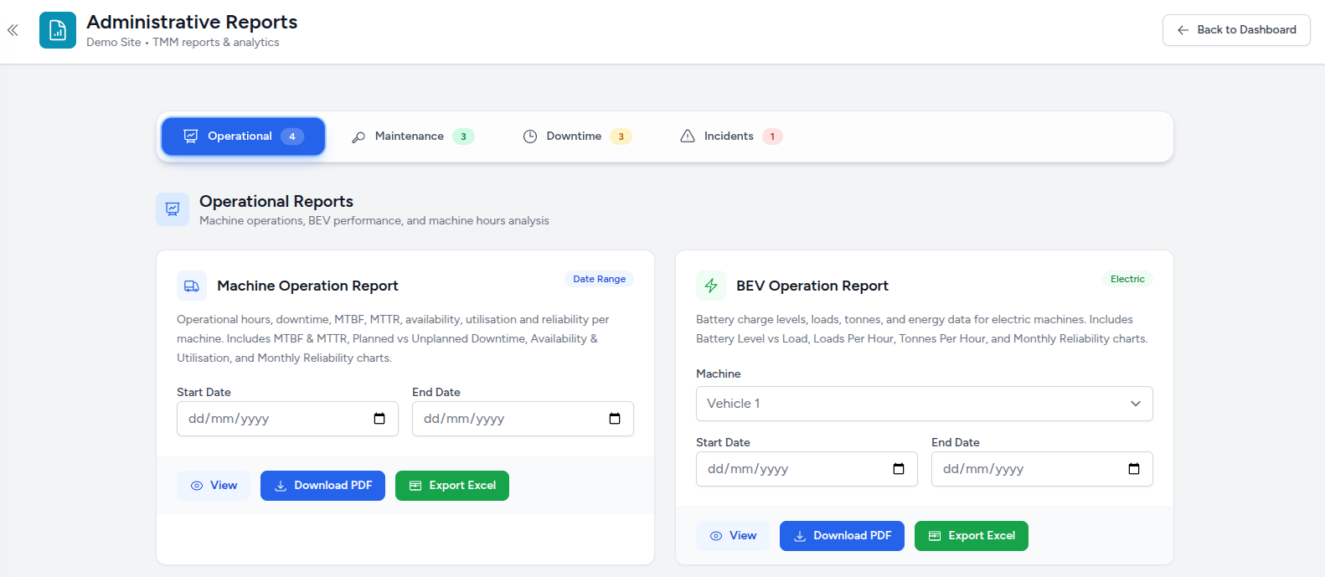Open calendar picker for Machine Operation Start Date

tap(379, 419)
